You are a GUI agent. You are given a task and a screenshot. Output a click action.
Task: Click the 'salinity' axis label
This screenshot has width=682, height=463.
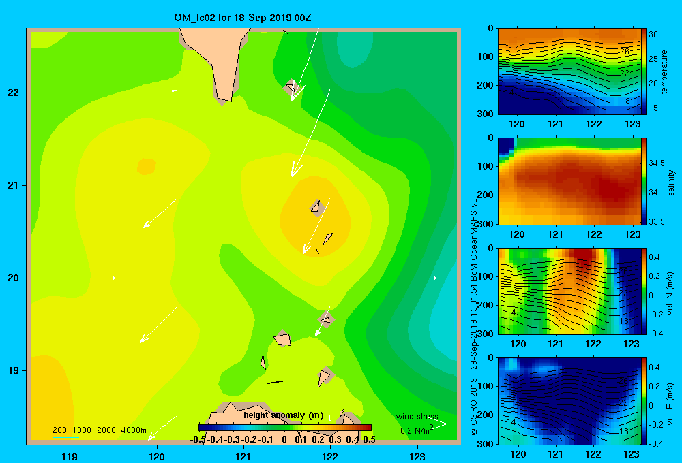[671, 182]
